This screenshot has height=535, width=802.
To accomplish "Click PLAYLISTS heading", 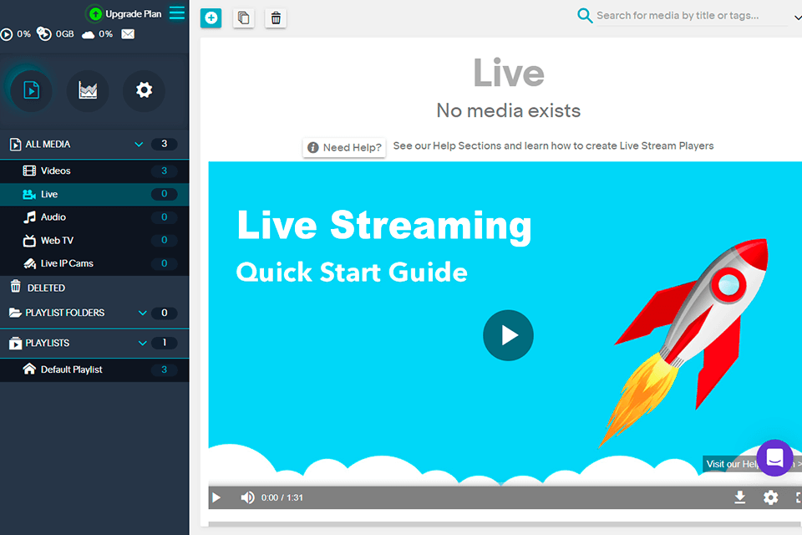I will tap(47, 343).
